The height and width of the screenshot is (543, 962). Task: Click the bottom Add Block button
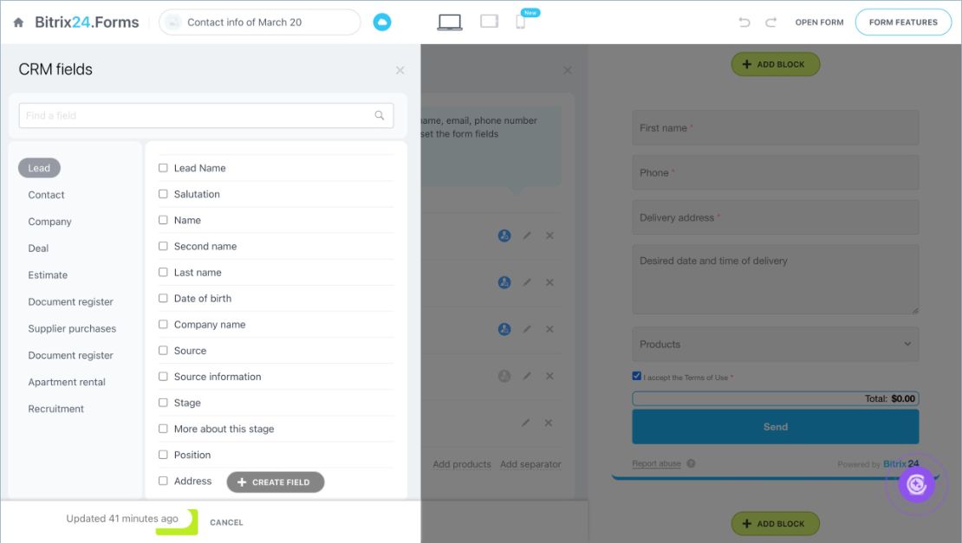click(776, 524)
